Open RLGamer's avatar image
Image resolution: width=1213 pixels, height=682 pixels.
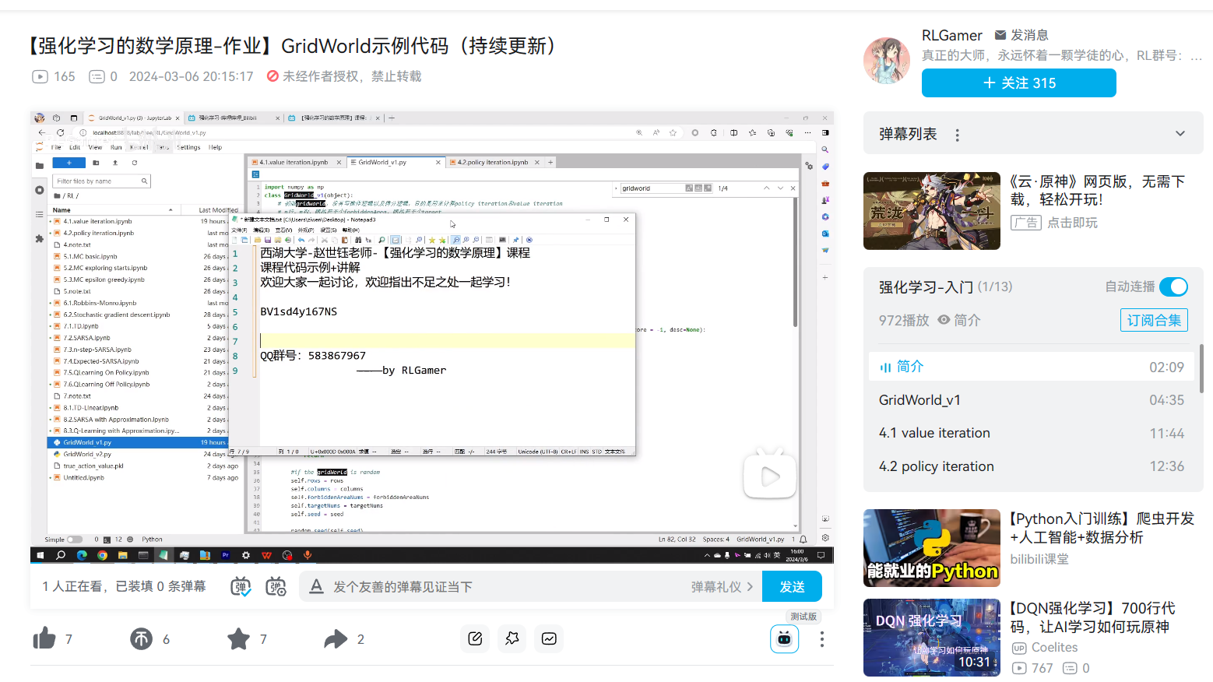click(x=887, y=60)
